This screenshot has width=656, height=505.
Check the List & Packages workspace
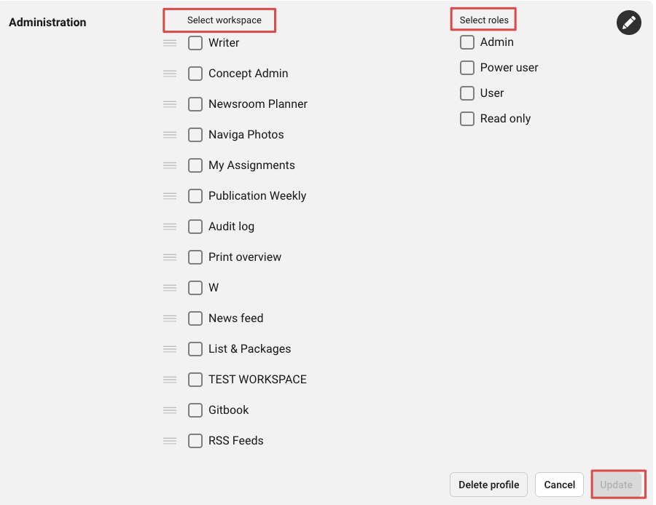[195, 349]
